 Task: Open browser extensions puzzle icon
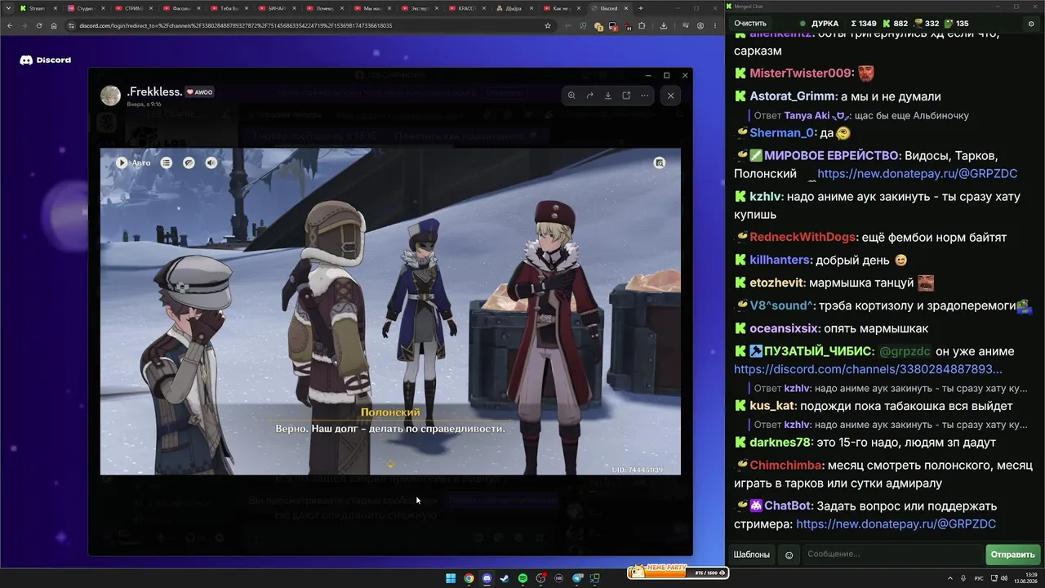click(x=642, y=25)
